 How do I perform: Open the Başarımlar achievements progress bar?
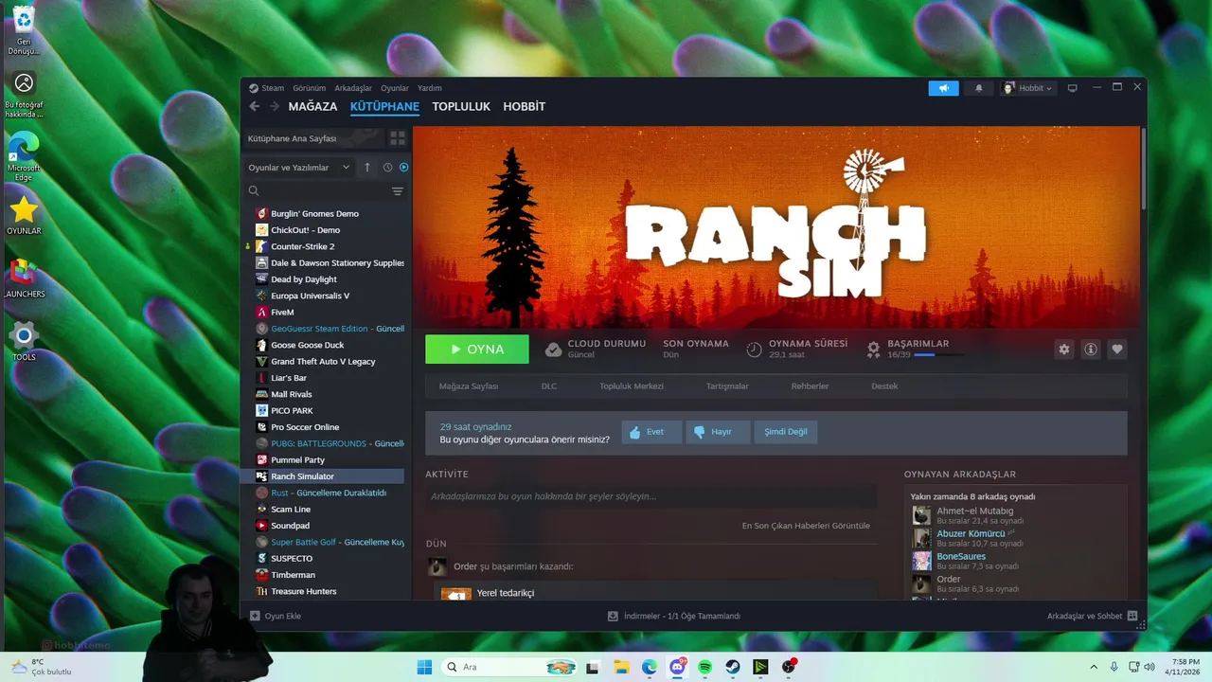[938, 355]
